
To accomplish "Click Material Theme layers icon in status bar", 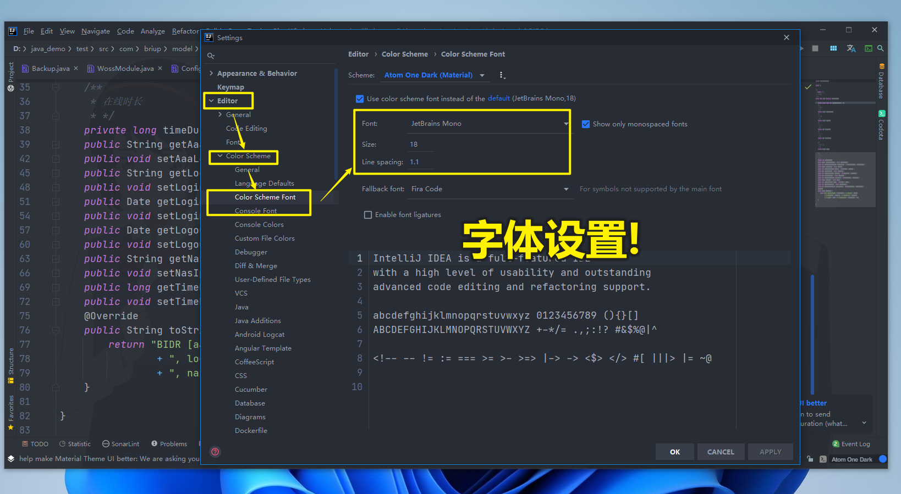I will tap(11, 459).
